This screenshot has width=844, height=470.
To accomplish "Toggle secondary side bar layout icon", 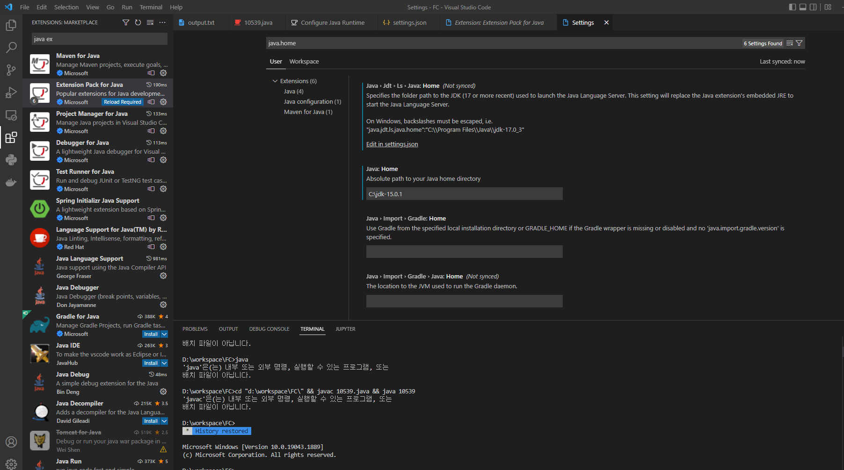I will [813, 7].
